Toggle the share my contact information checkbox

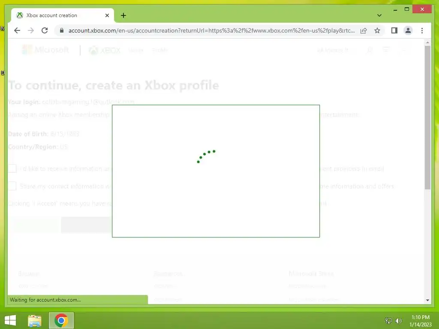(x=12, y=186)
